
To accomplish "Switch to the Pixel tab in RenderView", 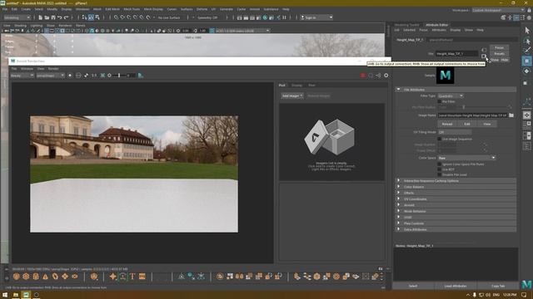I will [x=311, y=86].
